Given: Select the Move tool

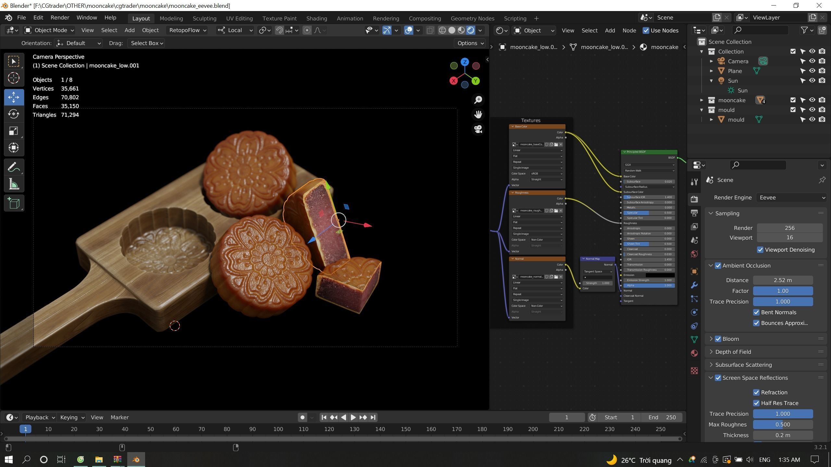Looking at the screenshot, I should click(x=14, y=97).
